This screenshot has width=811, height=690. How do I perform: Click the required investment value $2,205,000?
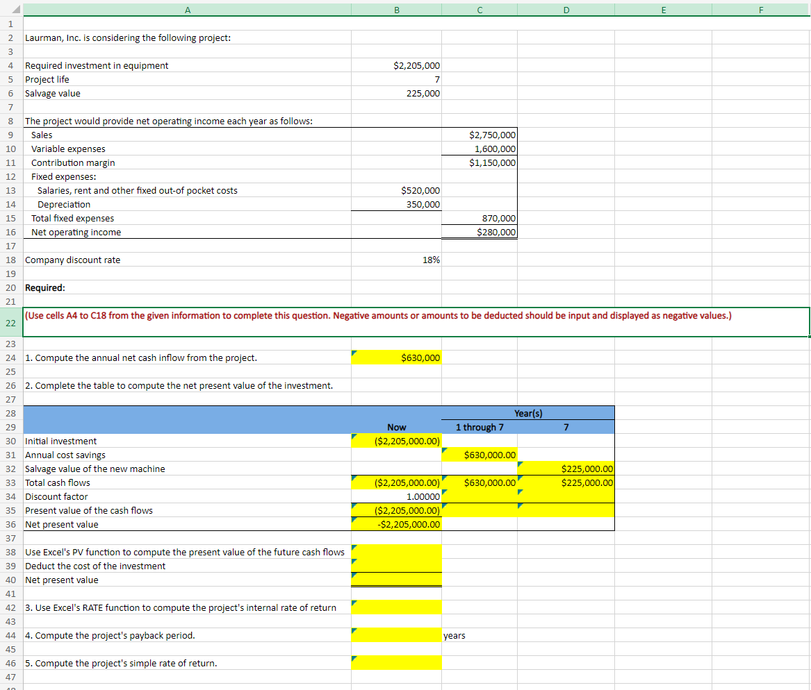(396, 65)
